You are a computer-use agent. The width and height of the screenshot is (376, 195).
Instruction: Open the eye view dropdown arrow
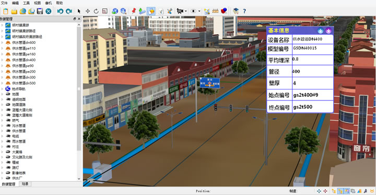pyautogui.click(x=199, y=12)
